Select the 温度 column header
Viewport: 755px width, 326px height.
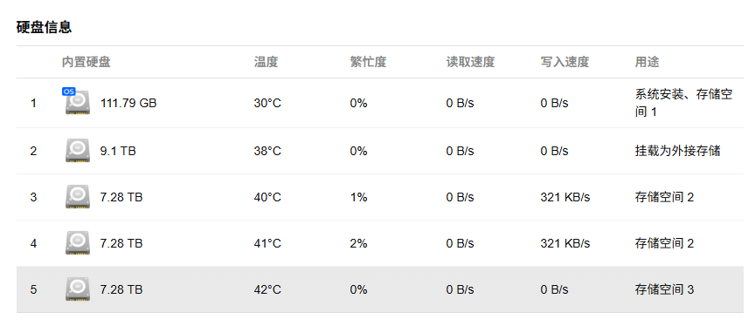(266, 62)
